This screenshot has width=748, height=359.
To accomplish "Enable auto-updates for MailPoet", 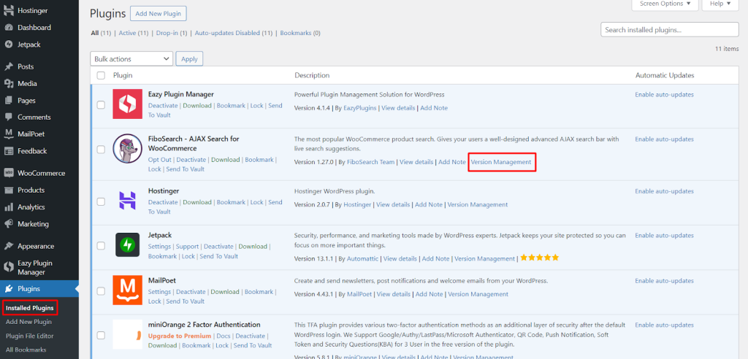I will 664,281.
